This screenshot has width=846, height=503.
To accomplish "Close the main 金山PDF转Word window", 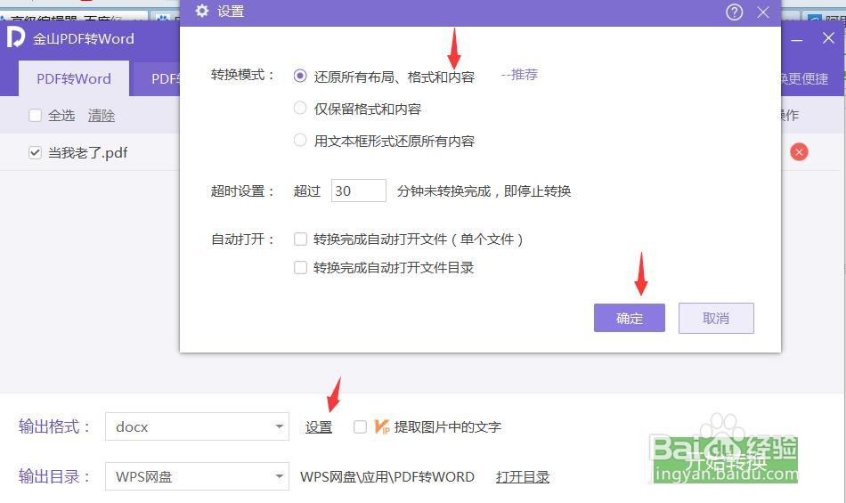I will (x=828, y=37).
